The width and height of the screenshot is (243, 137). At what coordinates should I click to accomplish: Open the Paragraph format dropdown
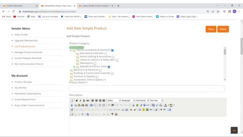coord(128,100)
